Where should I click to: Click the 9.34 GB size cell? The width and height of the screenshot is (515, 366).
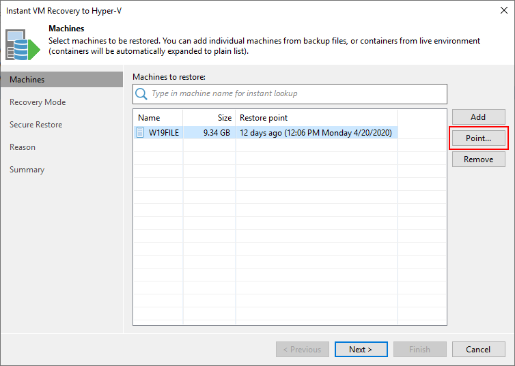click(x=209, y=133)
